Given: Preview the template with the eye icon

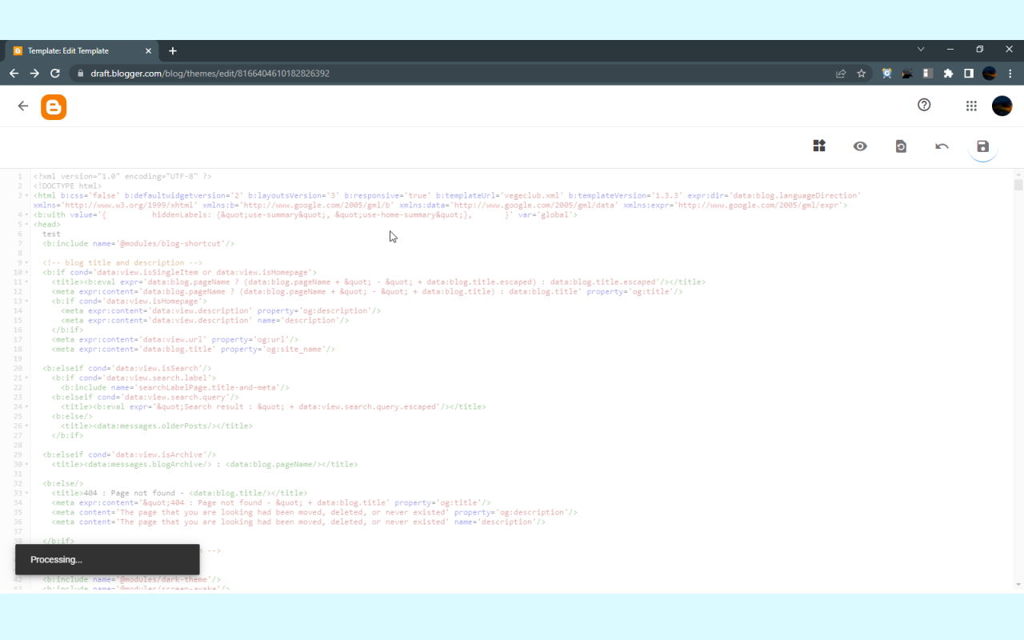Looking at the screenshot, I should [x=860, y=146].
